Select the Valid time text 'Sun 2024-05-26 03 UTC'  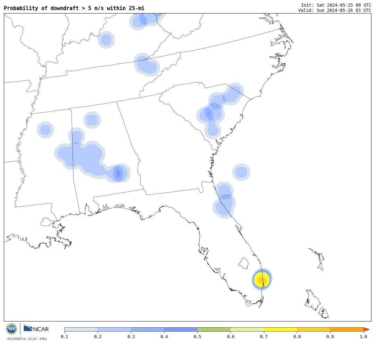[x=344, y=10]
